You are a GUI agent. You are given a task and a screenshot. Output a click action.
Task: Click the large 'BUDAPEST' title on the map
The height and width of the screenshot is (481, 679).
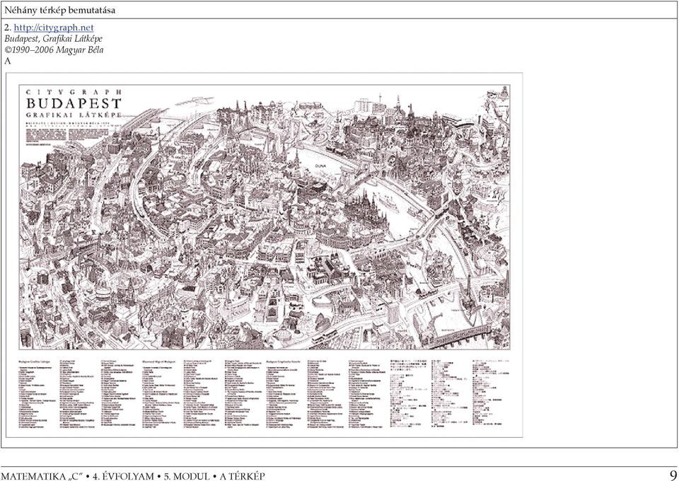(x=74, y=104)
